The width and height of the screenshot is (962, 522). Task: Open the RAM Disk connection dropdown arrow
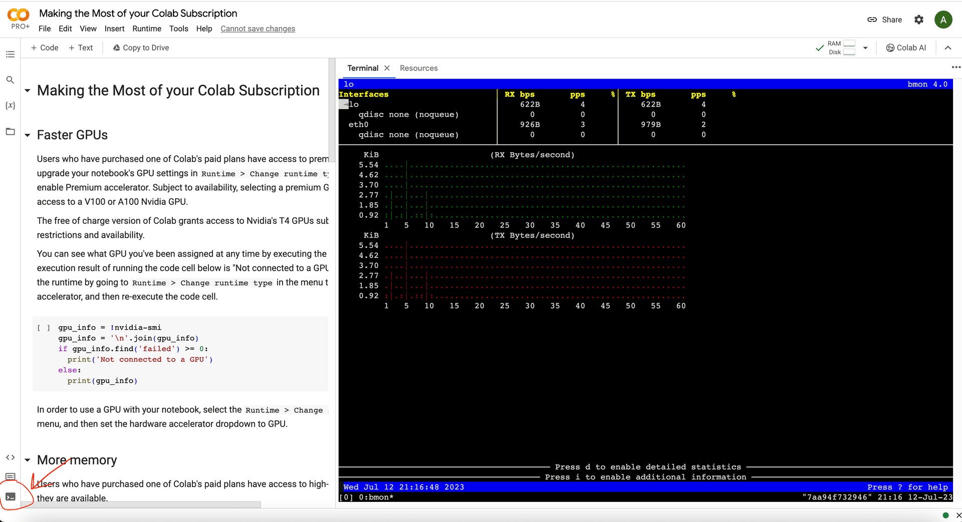pos(865,48)
